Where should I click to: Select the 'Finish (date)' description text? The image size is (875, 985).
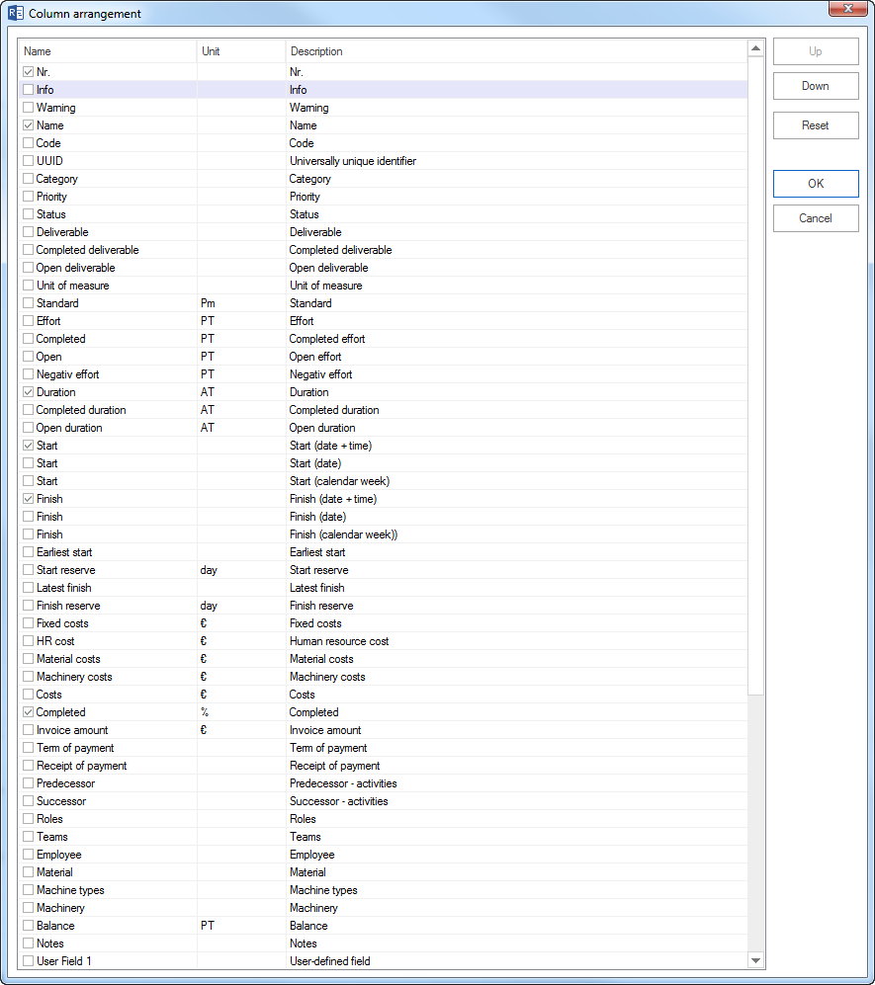[x=318, y=517]
